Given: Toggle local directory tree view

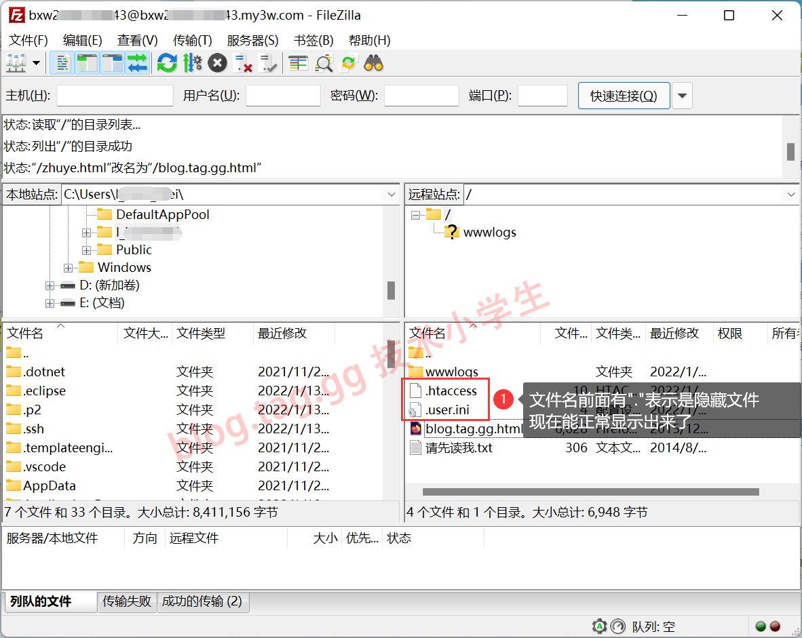Looking at the screenshot, I should coord(87,64).
